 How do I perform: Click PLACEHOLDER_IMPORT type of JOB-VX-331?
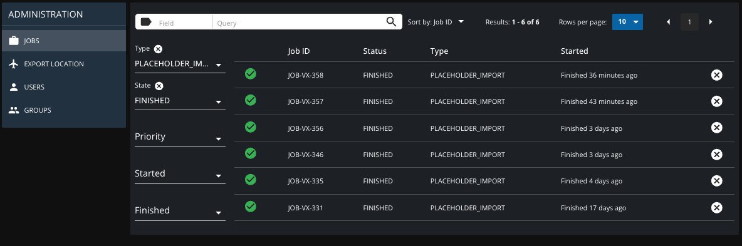[x=468, y=208]
